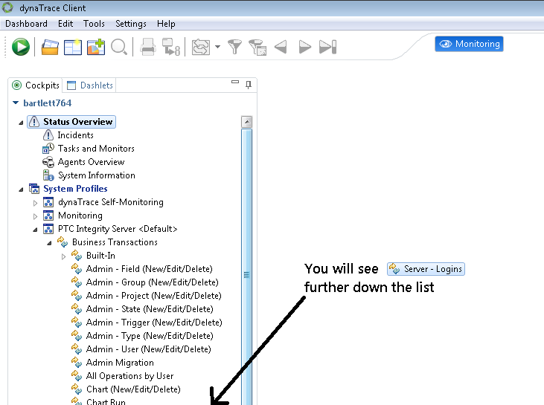Viewport: 544px width, 405px height.
Task: Select Agents Overview
Action: point(91,162)
